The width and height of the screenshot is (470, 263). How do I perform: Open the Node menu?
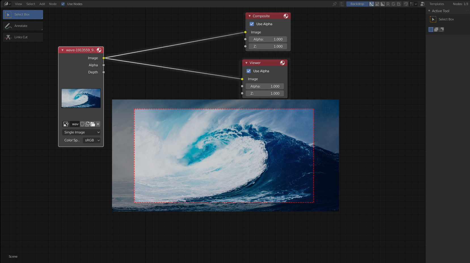53,4
